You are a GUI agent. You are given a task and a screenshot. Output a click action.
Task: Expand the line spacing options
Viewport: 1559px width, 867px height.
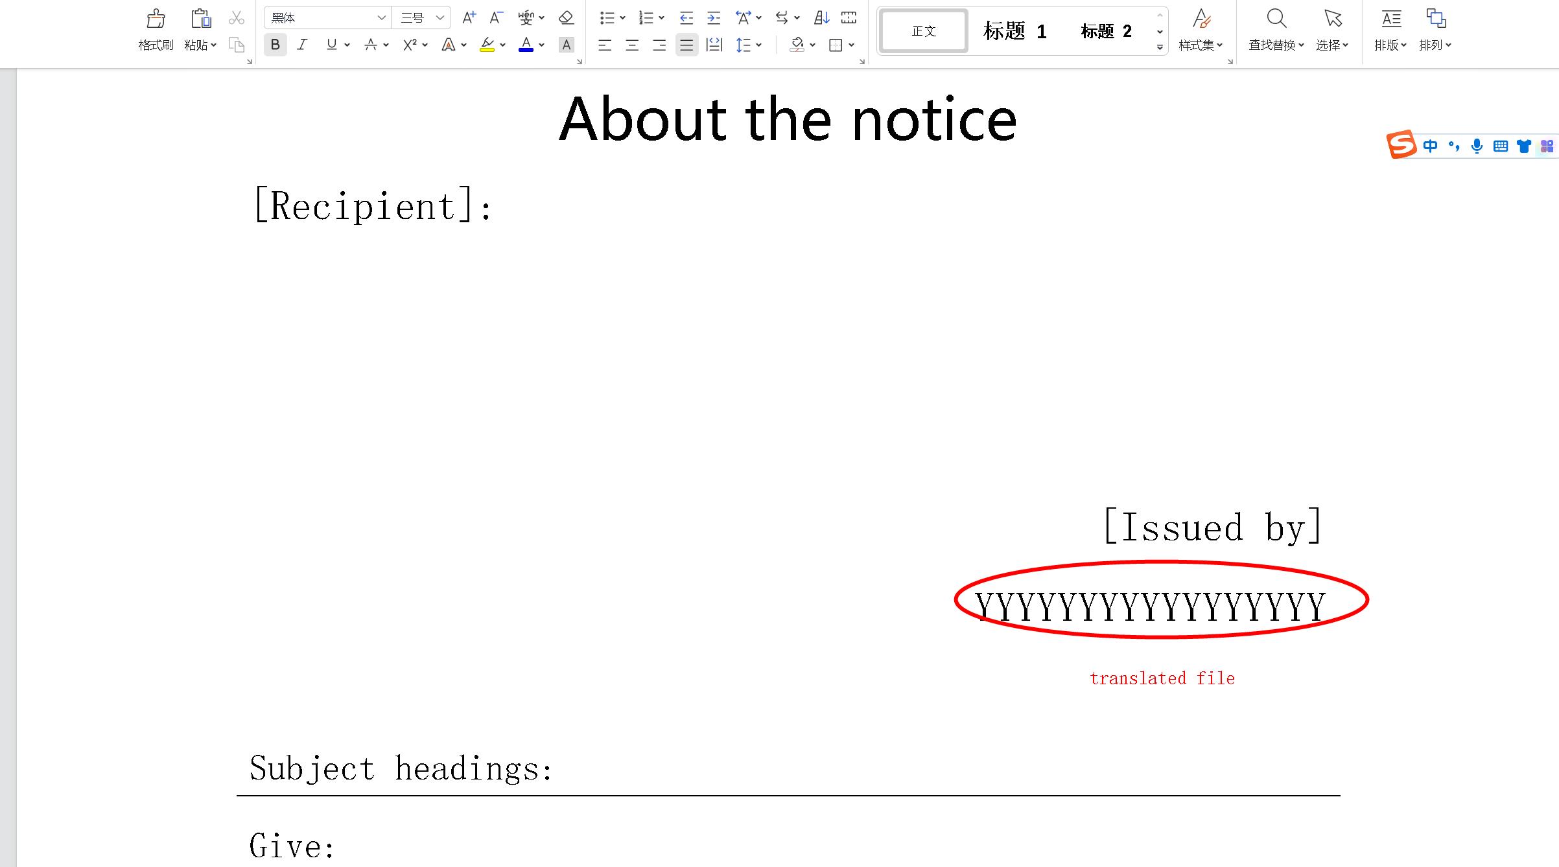(757, 45)
